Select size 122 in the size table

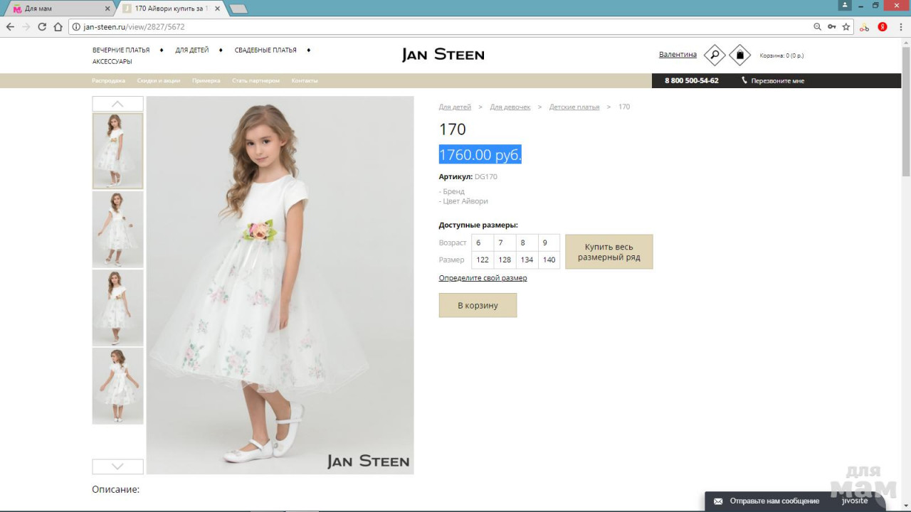(483, 260)
